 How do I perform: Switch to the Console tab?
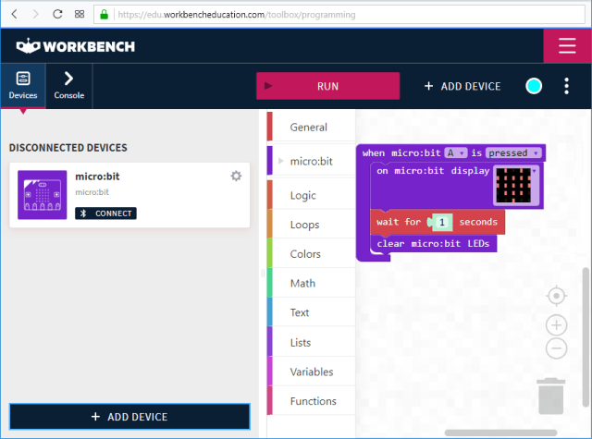pyautogui.click(x=68, y=85)
